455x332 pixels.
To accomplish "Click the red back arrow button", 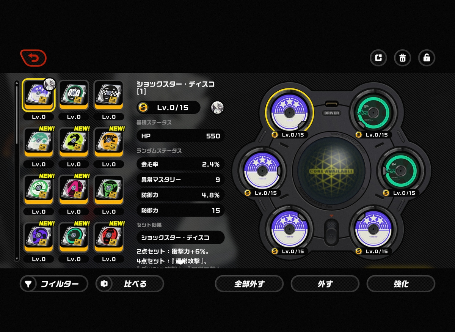I will click(x=33, y=58).
